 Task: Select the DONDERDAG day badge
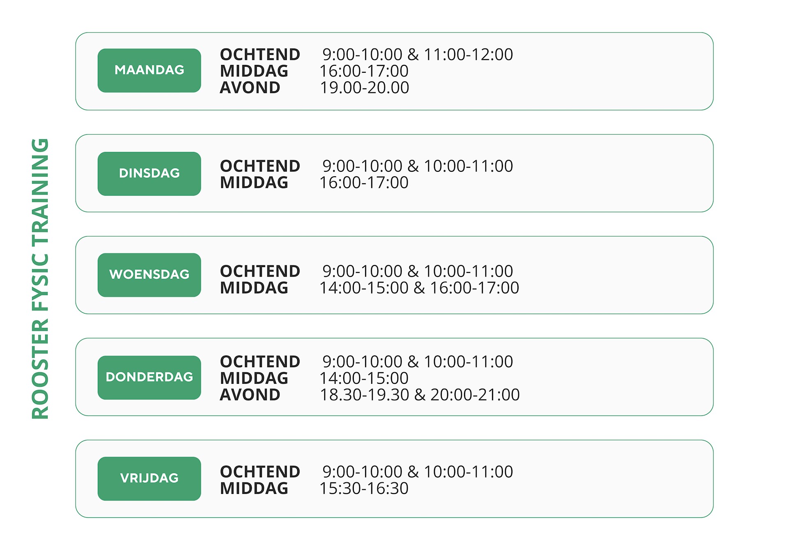pos(149,377)
